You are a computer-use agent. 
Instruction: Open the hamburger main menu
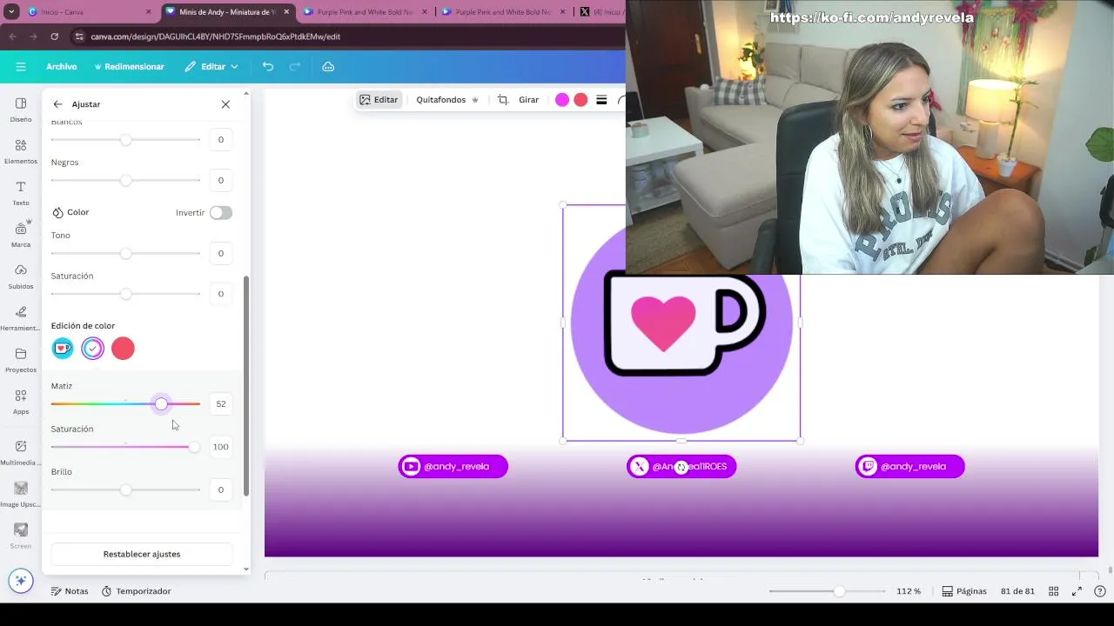21,66
